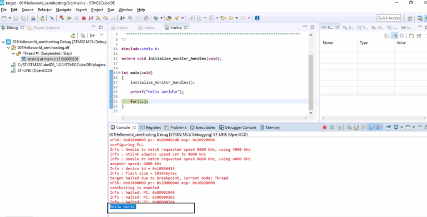Click Clear Console icon
The image size is (427, 217).
click(x=349, y=127)
